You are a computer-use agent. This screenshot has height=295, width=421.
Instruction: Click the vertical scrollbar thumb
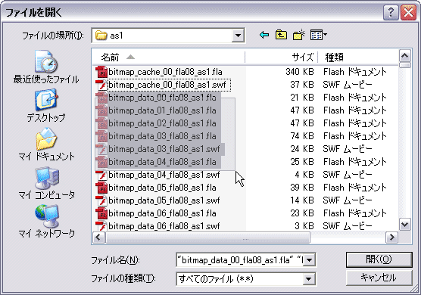point(404,65)
